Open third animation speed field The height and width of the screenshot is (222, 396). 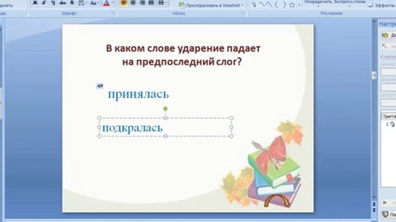388,103
